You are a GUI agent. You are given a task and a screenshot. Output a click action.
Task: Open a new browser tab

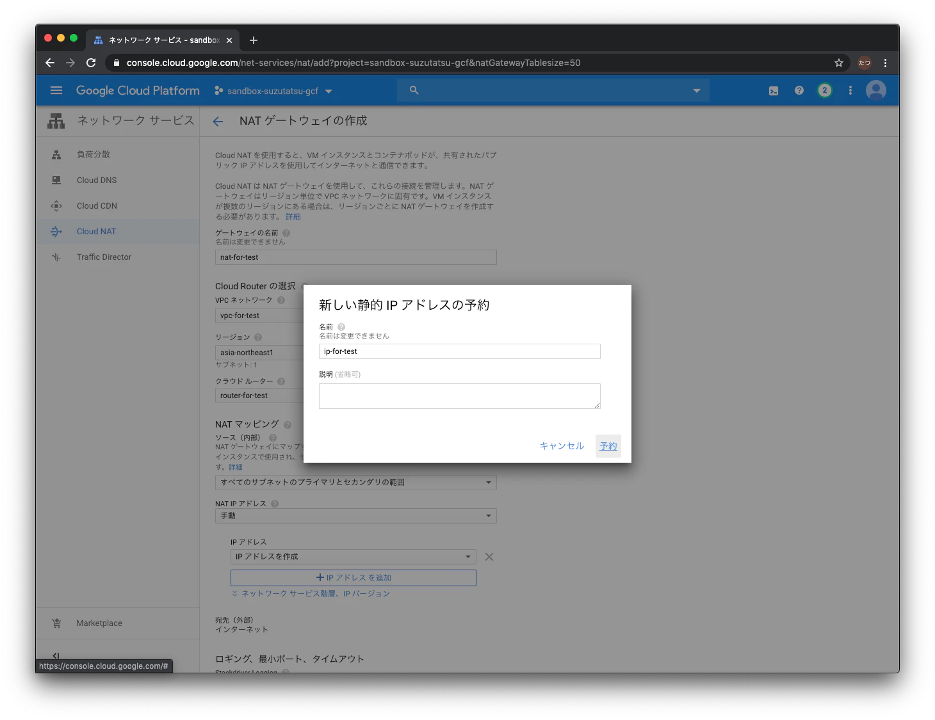(x=254, y=40)
